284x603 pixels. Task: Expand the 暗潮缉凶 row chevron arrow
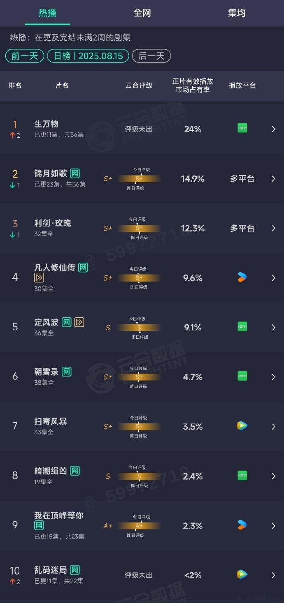click(x=273, y=476)
